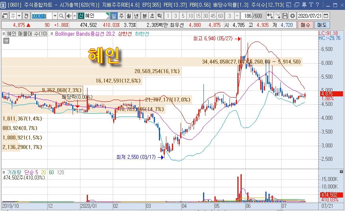Select the 60 interval button
Screen dimensions: 345x211
(220, 16)
